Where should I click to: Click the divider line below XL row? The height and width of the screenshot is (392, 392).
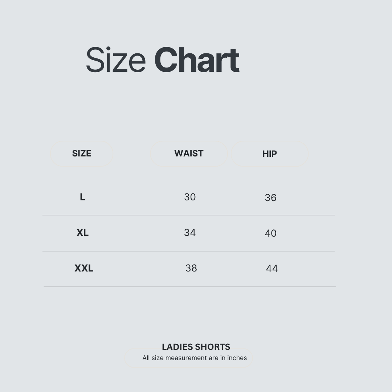(x=188, y=251)
